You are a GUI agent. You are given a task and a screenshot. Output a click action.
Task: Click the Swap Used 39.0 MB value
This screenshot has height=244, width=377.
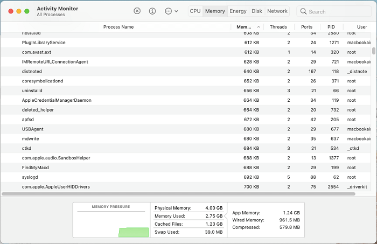click(x=214, y=232)
